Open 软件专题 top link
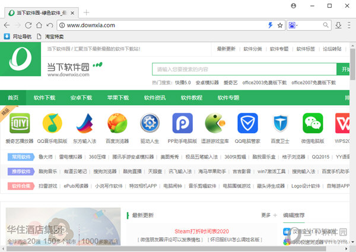Viewport: 356px width, 252px height. [x=279, y=49]
